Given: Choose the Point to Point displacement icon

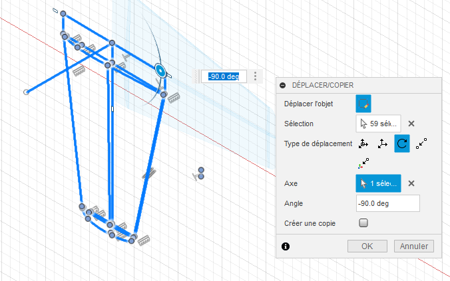Looking at the screenshot, I should [x=421, y=143].
